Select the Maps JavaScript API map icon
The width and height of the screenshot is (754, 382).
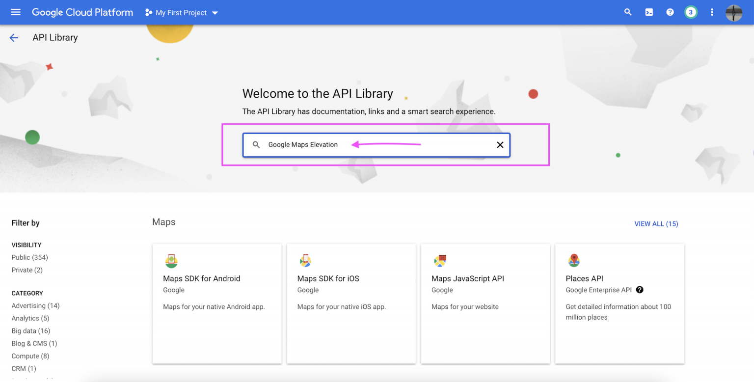tap(440, 261)
